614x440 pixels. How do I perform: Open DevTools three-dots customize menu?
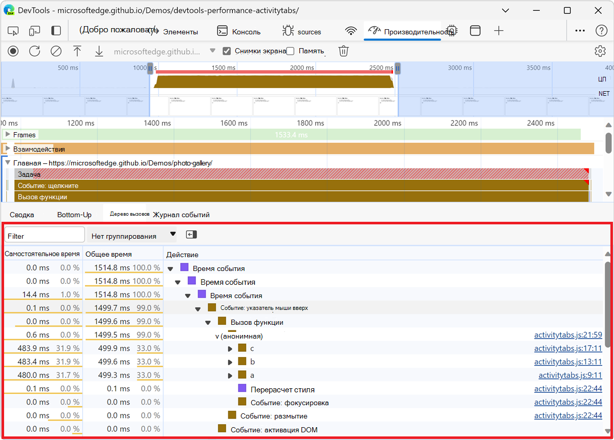[x=580, y=31]
